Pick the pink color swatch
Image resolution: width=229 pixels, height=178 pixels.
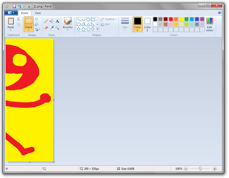(171, 24)
